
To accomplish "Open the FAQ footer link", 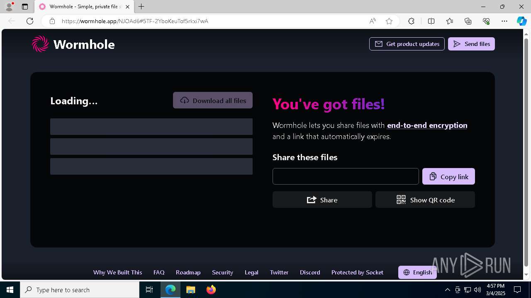I will coord(159,272).
